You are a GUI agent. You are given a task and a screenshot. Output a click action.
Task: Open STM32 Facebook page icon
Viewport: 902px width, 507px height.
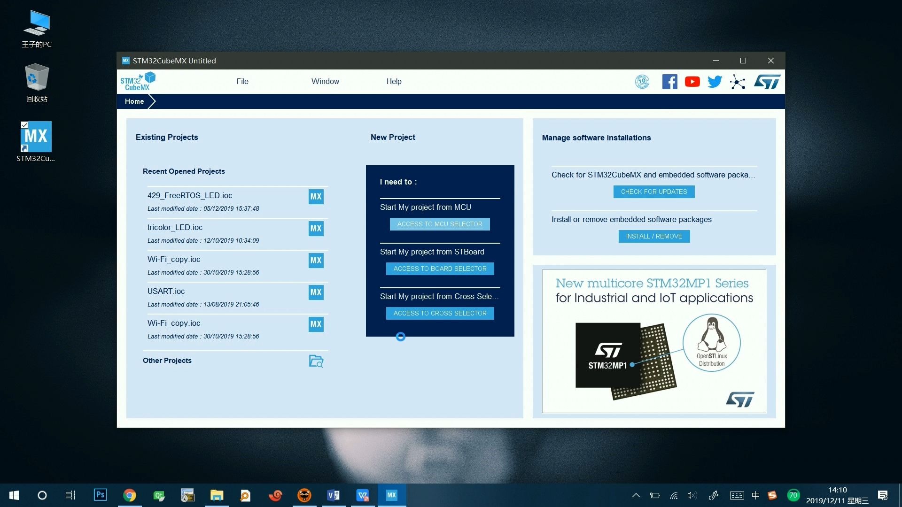(x=669, y=81)
